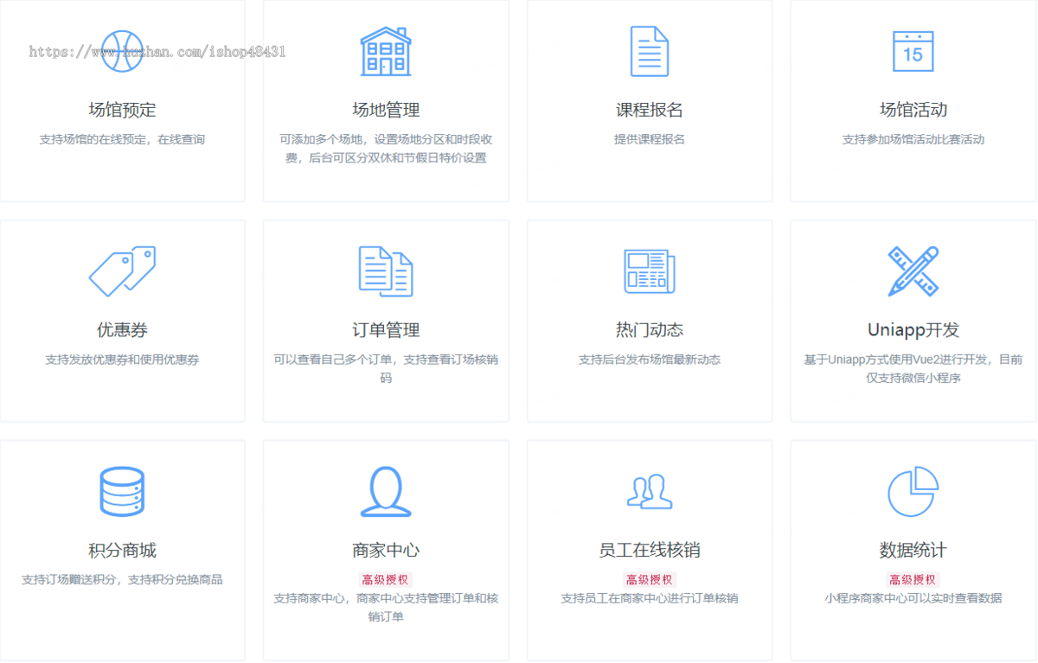Click the pencil and ruler icon for Uniapp开发
The height and width of the screenshot is (663, 1038).
(x=913, y=271)
